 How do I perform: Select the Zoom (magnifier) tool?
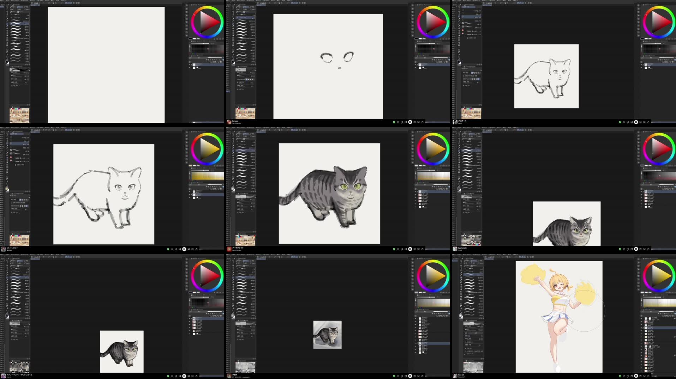click(8, 7)
